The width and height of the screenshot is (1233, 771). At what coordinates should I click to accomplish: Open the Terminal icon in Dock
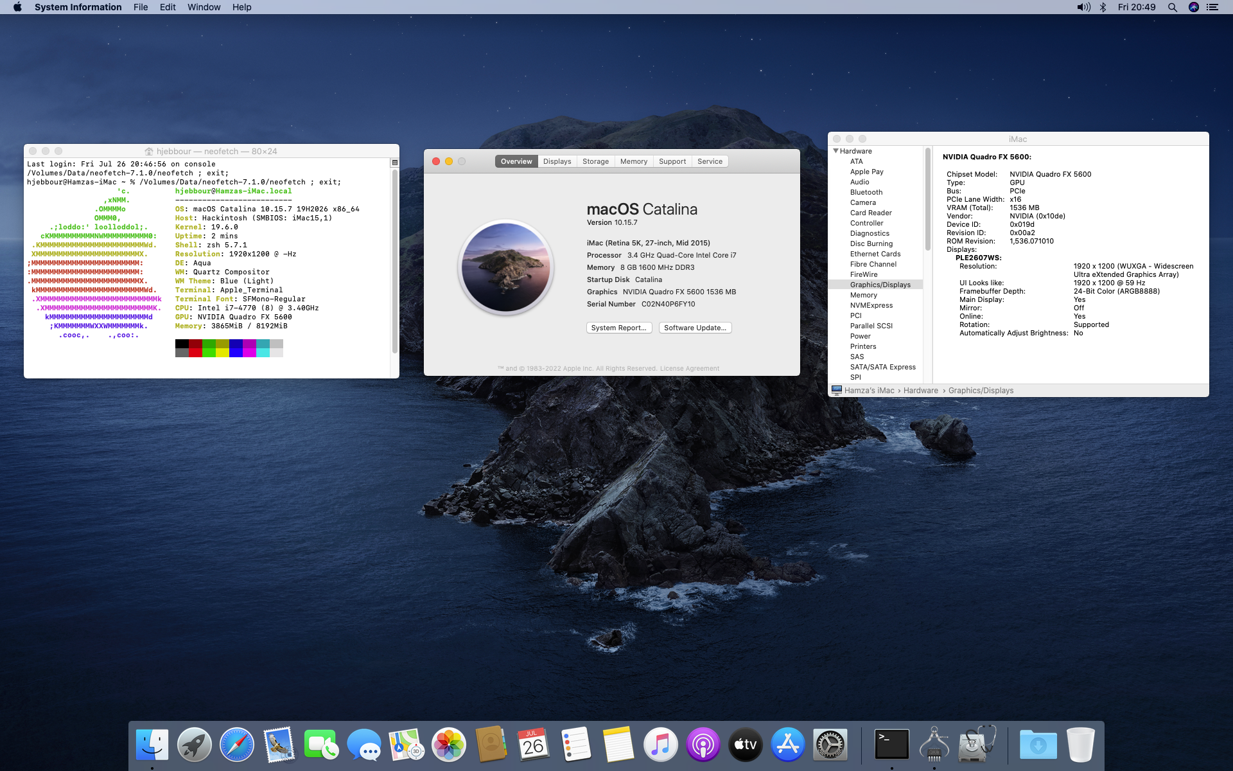pyautogui.click(x=892, y=745)
